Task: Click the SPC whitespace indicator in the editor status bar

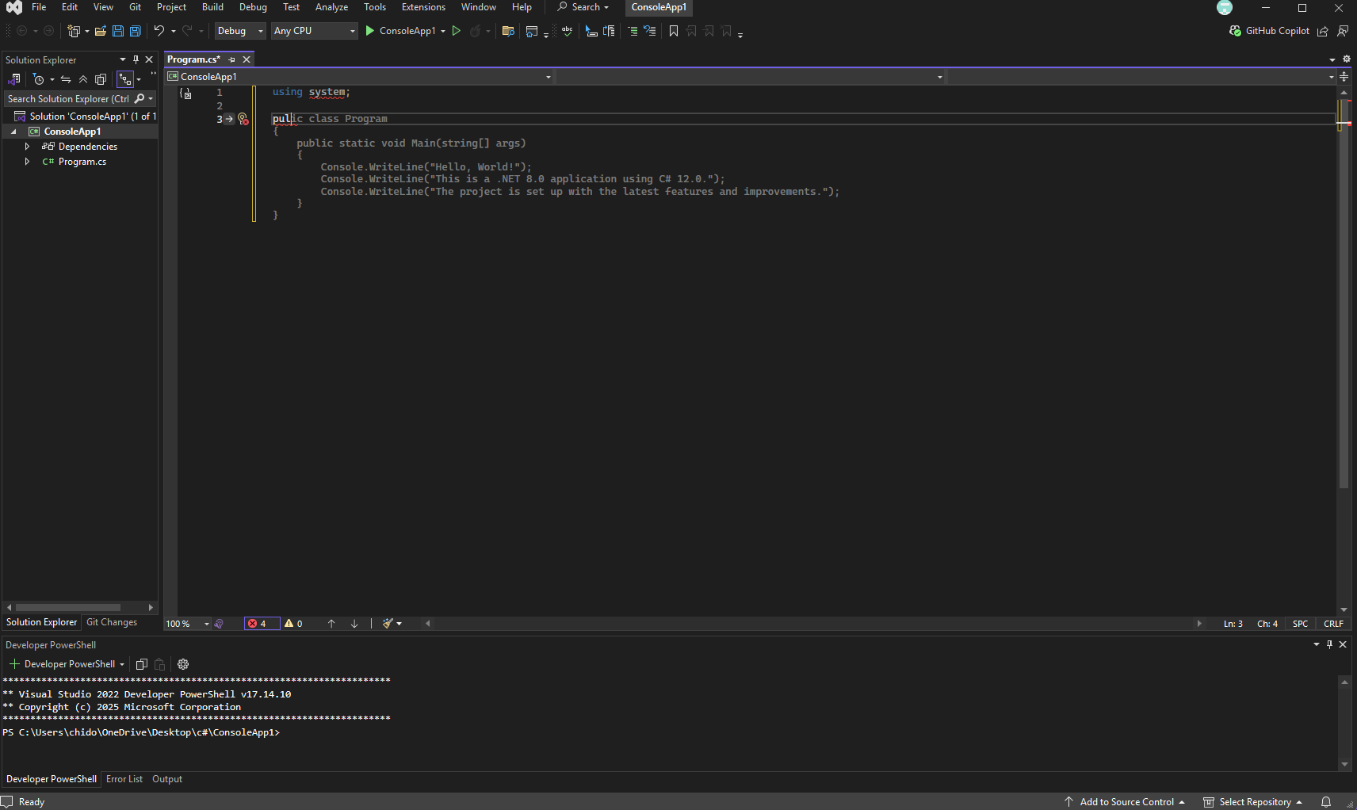Action: 1300,624
